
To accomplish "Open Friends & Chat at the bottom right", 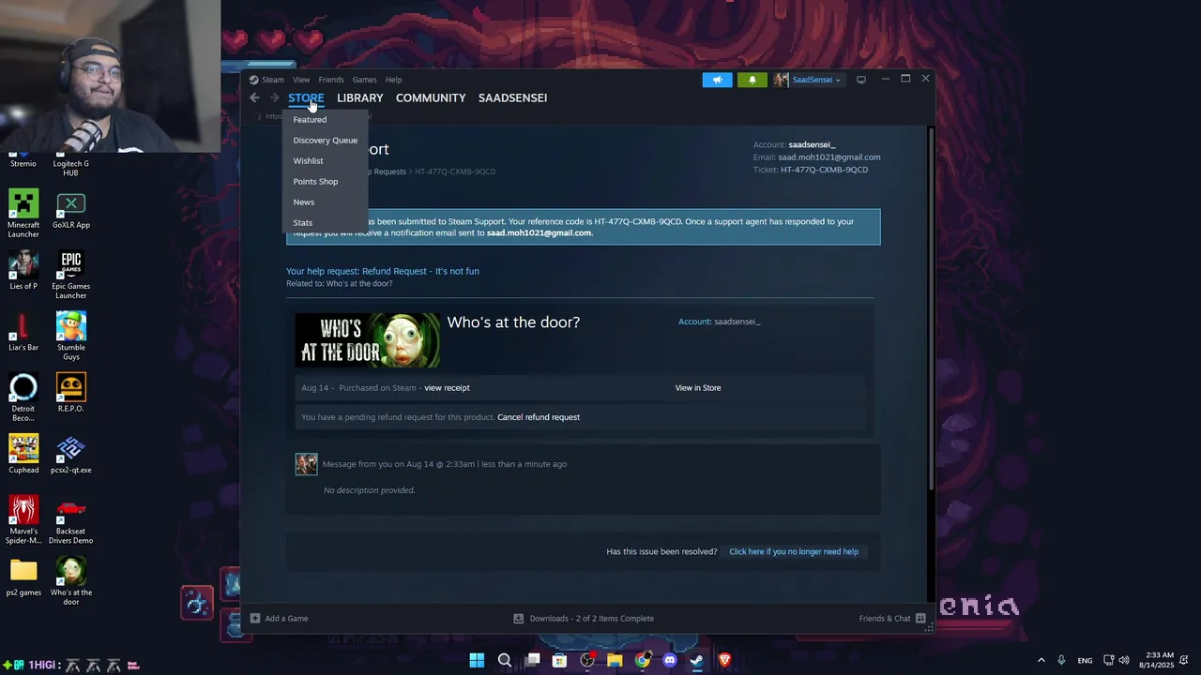I will (892, 618).
